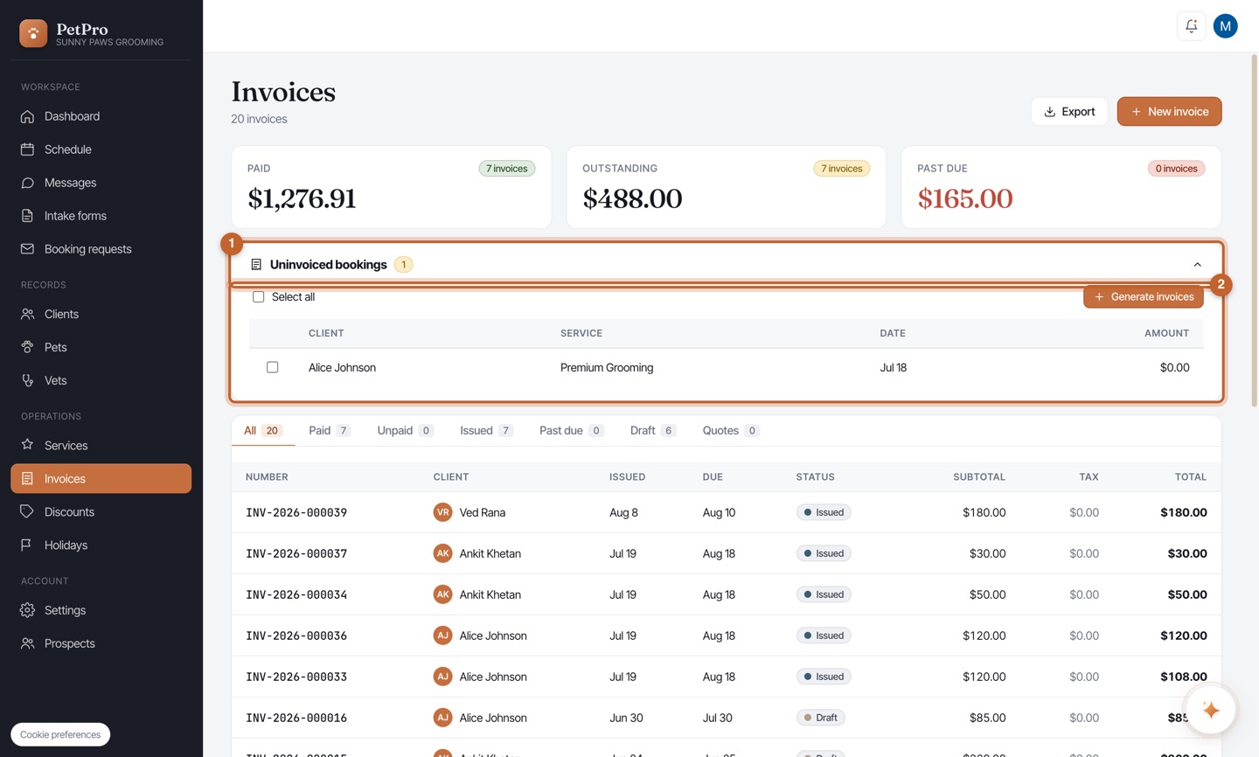This screenshot has height=757, width=1259.
Task: Click the Issued status badge on INV-2026-000039
Action: pyautogui.click(x=824, y=512)
